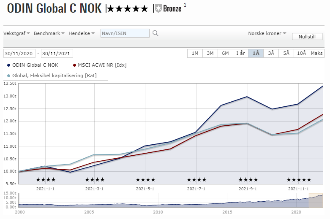Image resolution: width=330 pixels, height=219 pixels.
Task: Select the 10Å time range
Action: [x=301, y=54]
